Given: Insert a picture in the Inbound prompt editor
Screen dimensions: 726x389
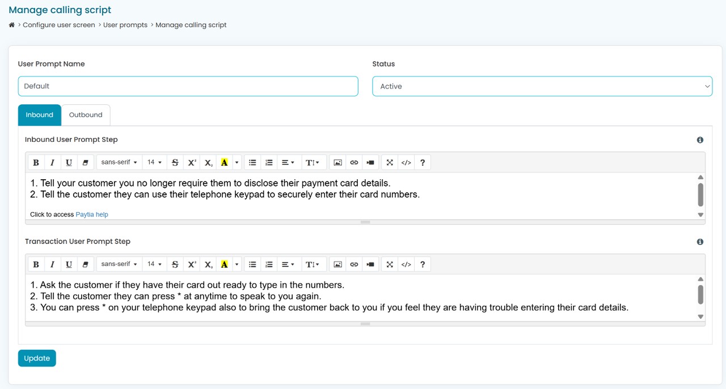Looking at the screenshot, I should point(337,163).
